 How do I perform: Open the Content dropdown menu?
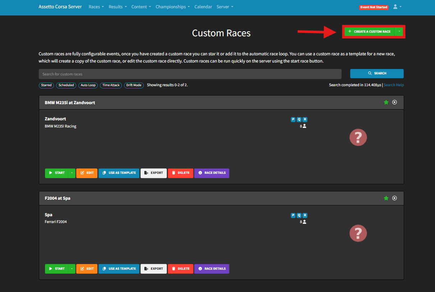point(141,7)
